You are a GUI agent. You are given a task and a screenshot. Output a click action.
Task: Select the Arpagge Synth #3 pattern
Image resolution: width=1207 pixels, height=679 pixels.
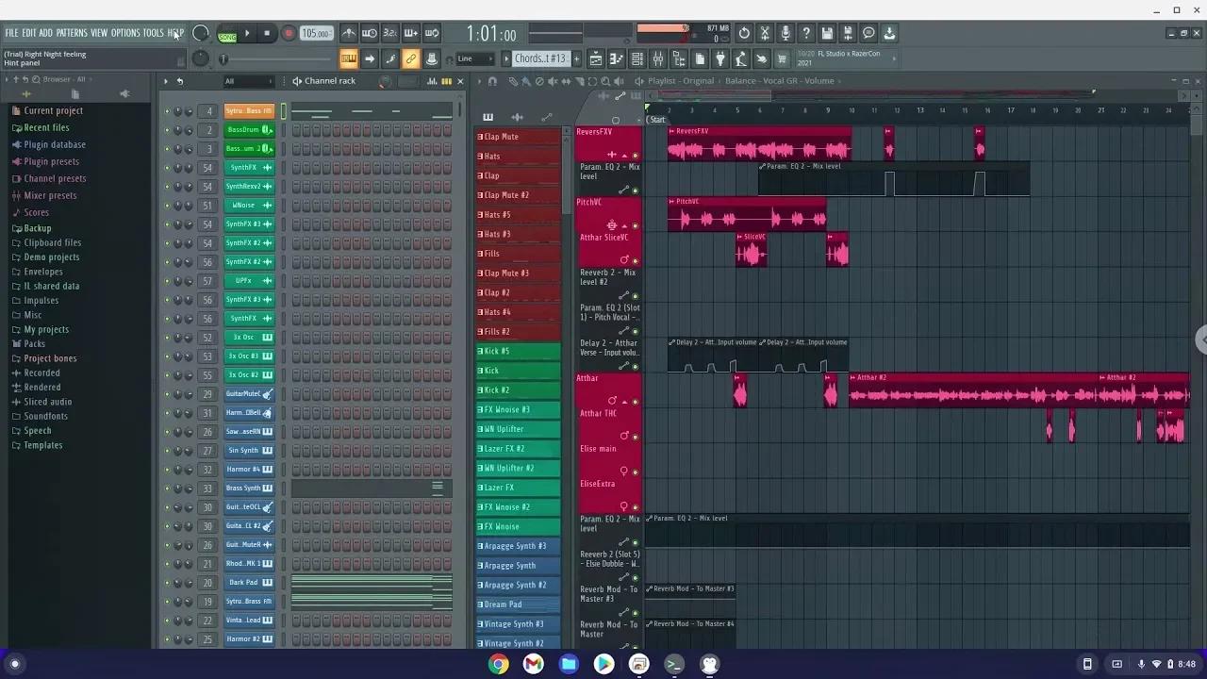[x=518, y=546]
